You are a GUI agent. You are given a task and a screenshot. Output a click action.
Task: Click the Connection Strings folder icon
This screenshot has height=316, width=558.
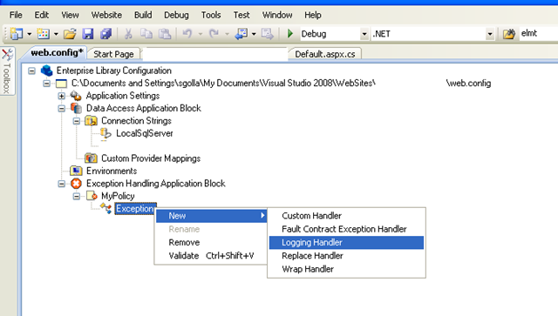click(91, 121)
